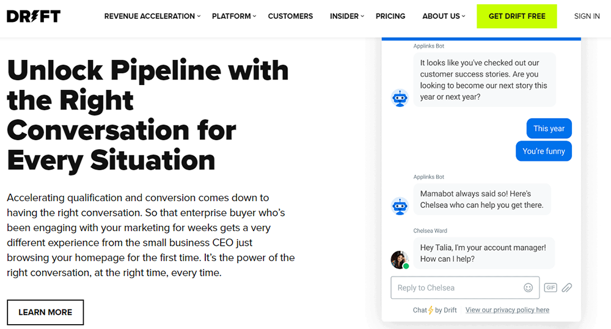Click the Accelerating qualification paragraph

pyautogui.click(x=150, y=235)
